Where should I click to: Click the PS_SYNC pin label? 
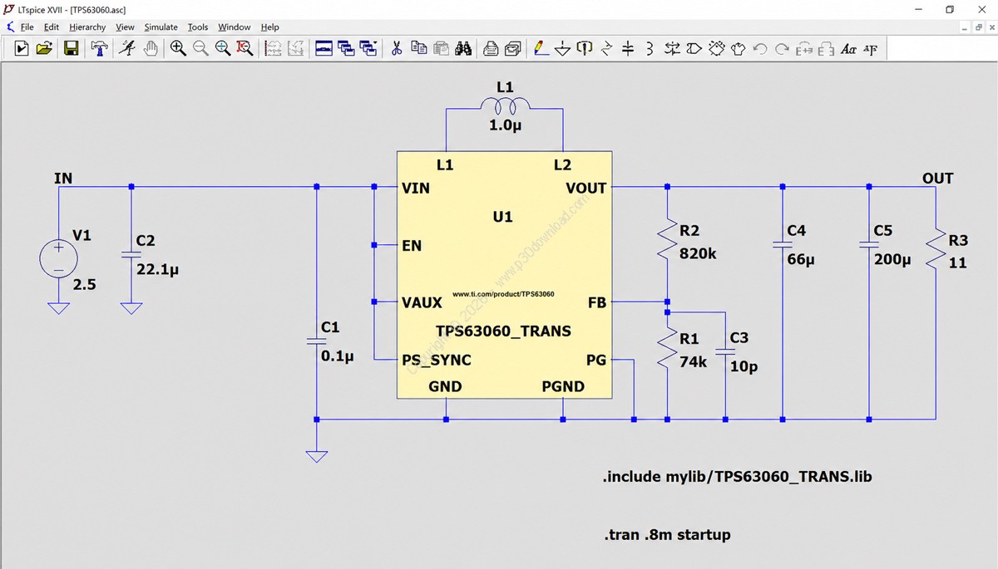[x=437, y=361]
